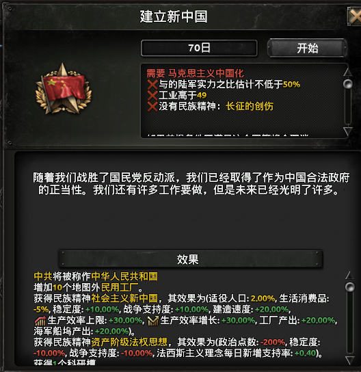Image resolution: width=361 pixels, height=372 pixels.
Task: Click the production efficiency growth icon
Action: click(153, 321)
